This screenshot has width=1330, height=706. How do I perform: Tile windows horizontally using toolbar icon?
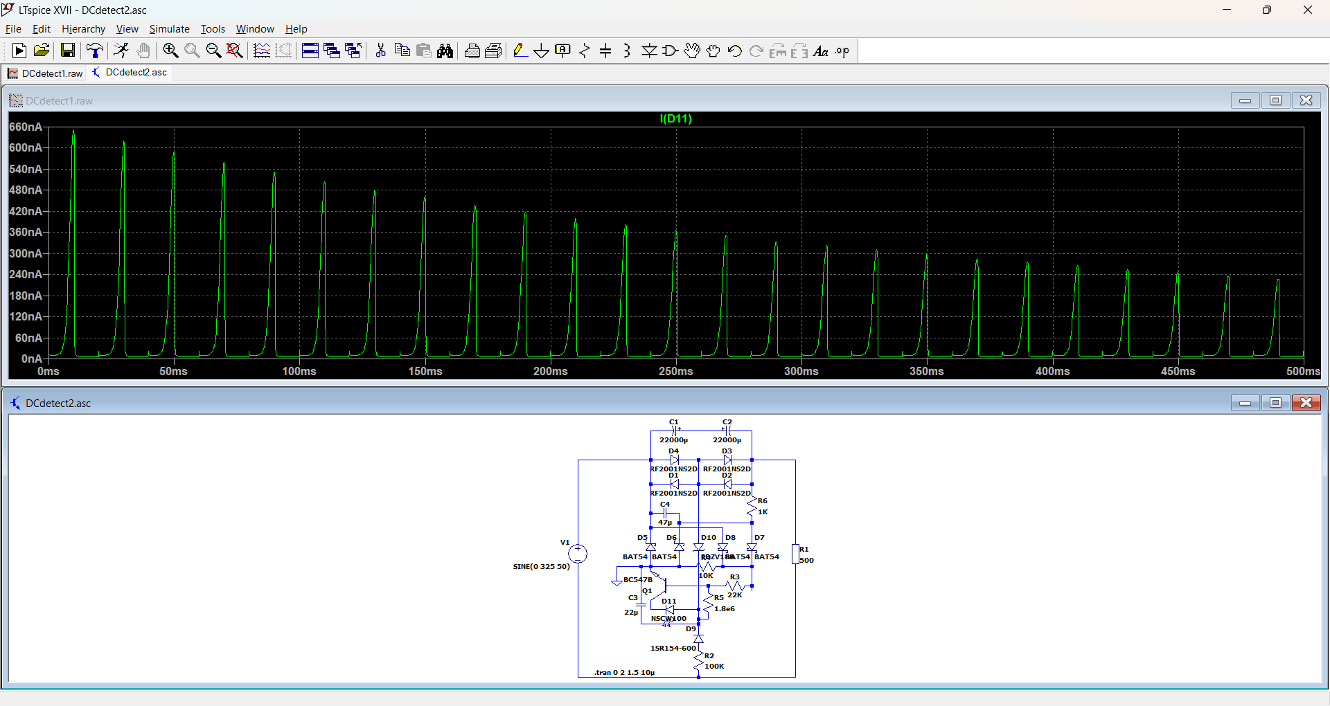pos(310,51)
